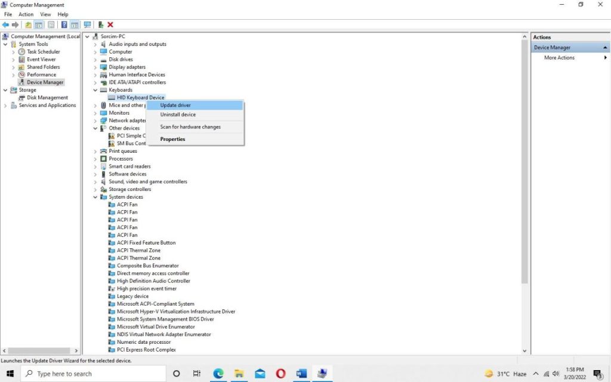Click the Wi-Fi icon in the system tray
611x382 pixels.
click(547, 373)
